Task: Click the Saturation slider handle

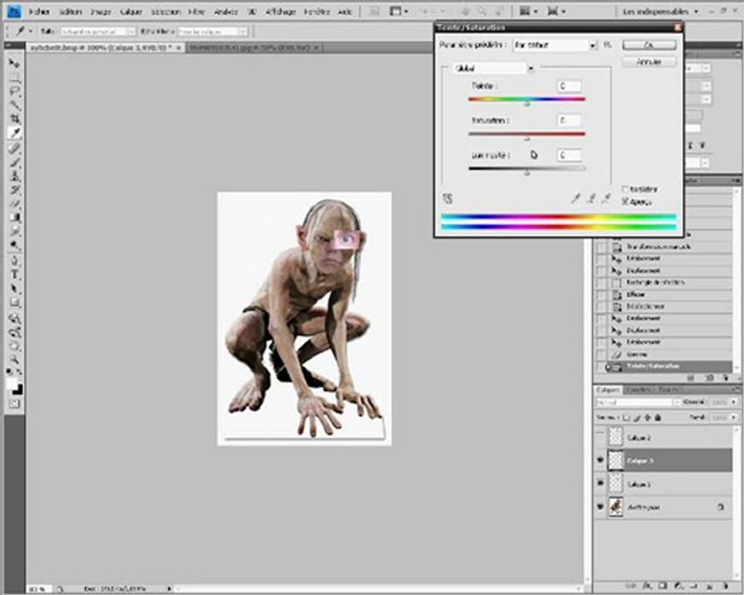Action: click(527, 138)
